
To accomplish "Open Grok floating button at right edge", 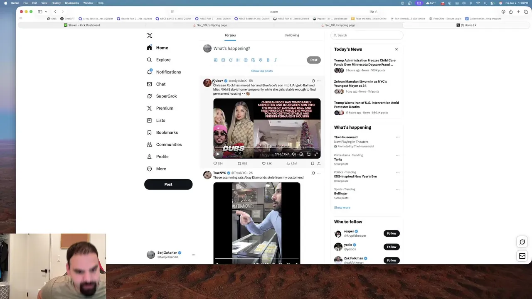I will [522, 242].
